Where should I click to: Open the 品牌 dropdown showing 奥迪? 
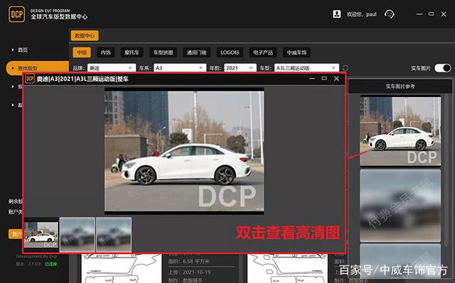pyautogui.click(x=112, y=68)
